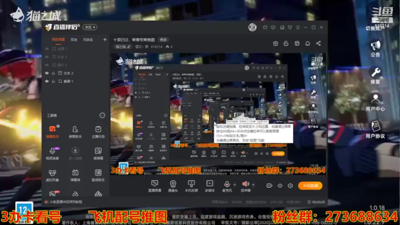The height and width of the screenshot is (225, 400).
Task: Add 直播屏幕 screen source
Action: pos(154,186)
